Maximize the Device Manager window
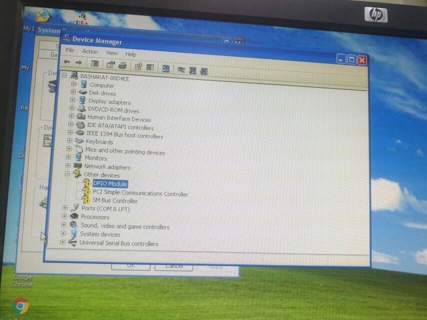The height and width of the screenshot is (320, 427). coord(351,59)
